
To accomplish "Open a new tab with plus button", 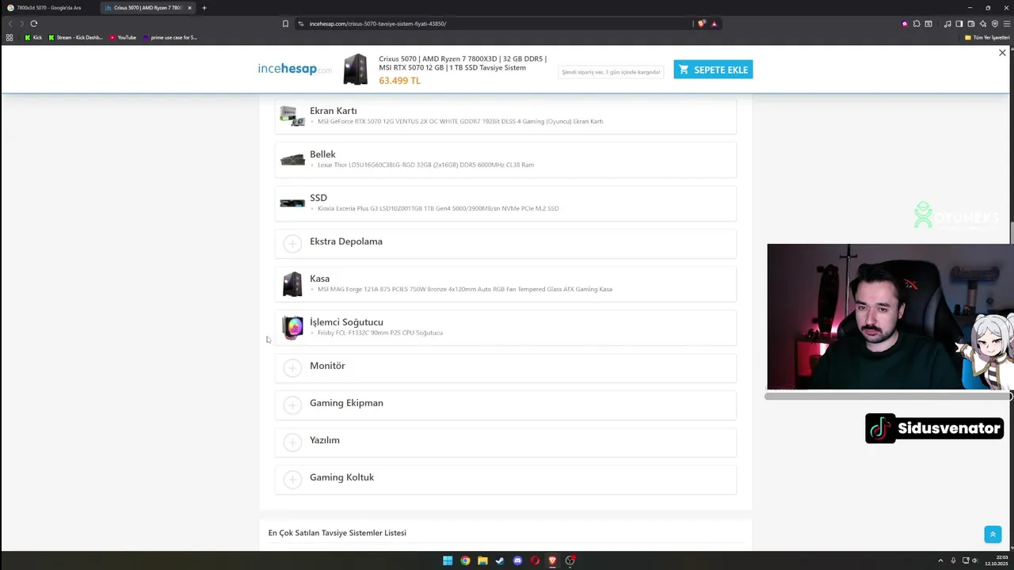I will pyautogui.click(x=204, y=8).
